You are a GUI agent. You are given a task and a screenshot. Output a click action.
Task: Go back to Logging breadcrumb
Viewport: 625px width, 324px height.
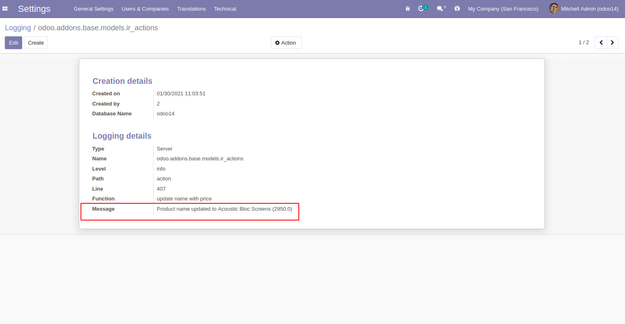(18, 28)
